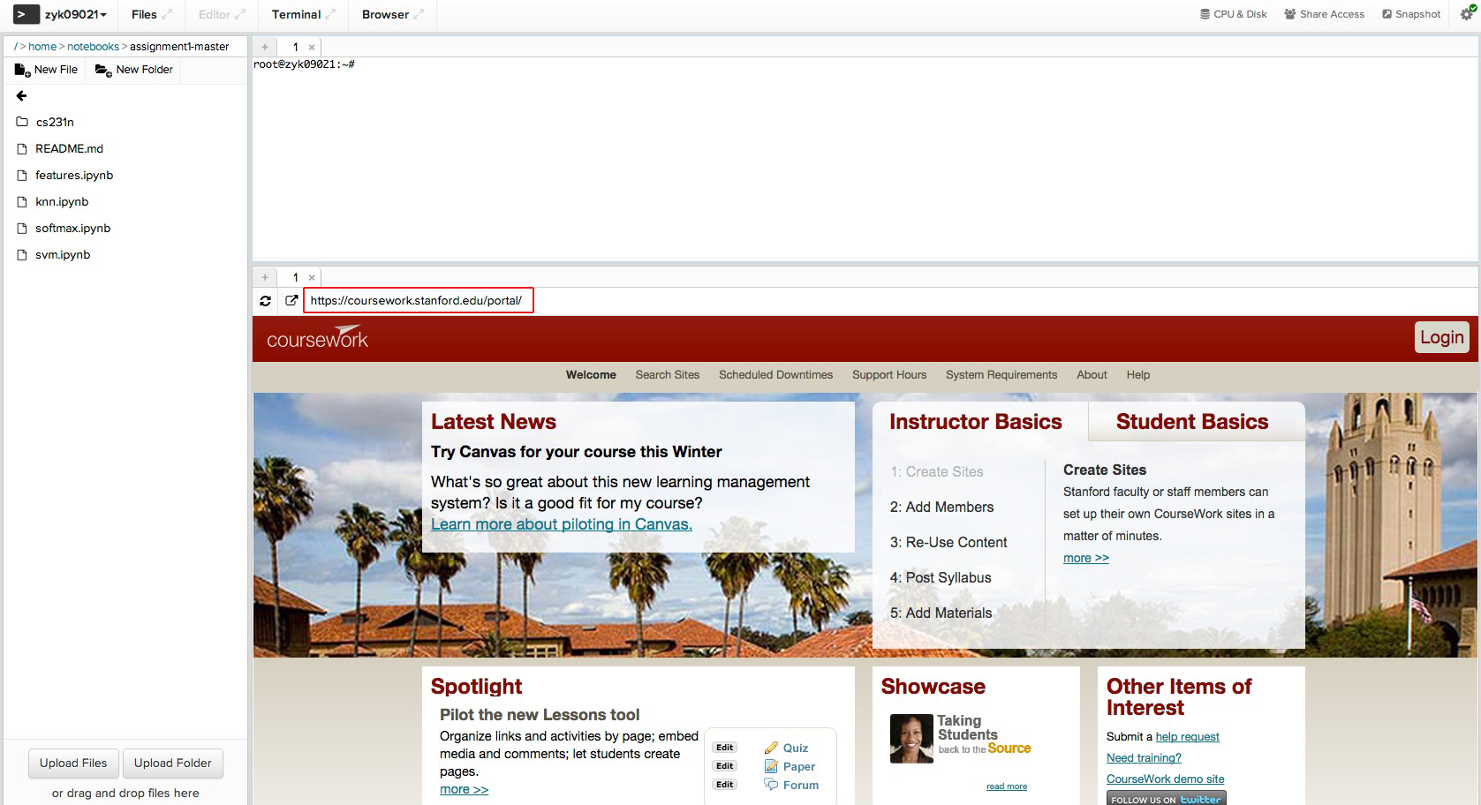Open the zyk09021 account dropdown
This screenshot has width=1481, height=805.
(x=76, y=15)
